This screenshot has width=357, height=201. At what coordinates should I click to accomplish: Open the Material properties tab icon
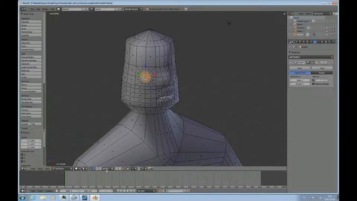(322, 42)
